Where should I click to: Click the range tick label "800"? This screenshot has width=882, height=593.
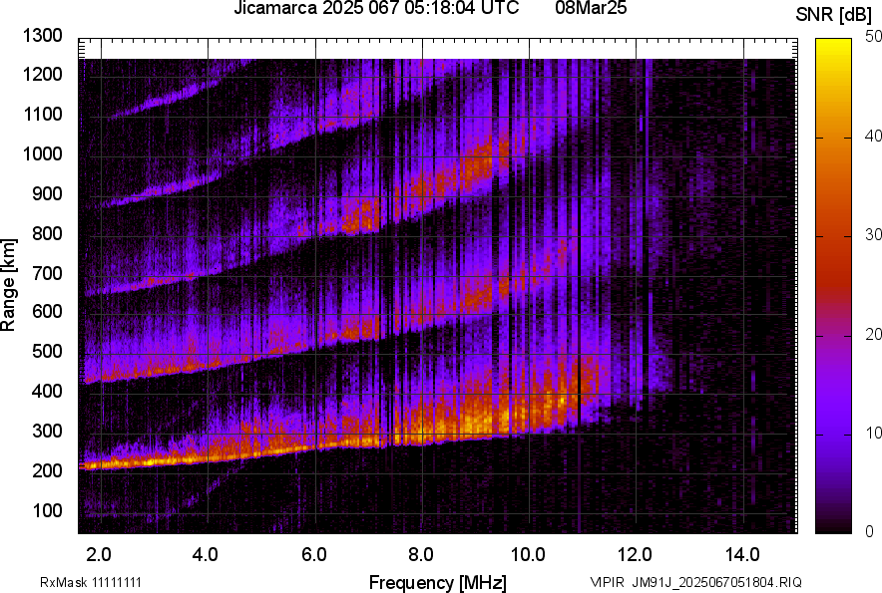(47, 233)
